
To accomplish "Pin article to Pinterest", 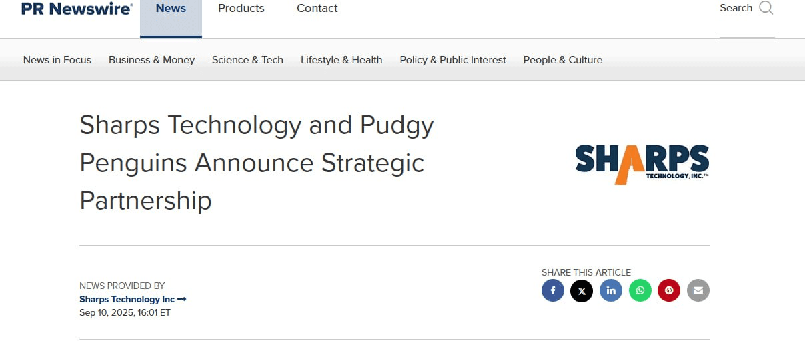I will tap(669, 291).
